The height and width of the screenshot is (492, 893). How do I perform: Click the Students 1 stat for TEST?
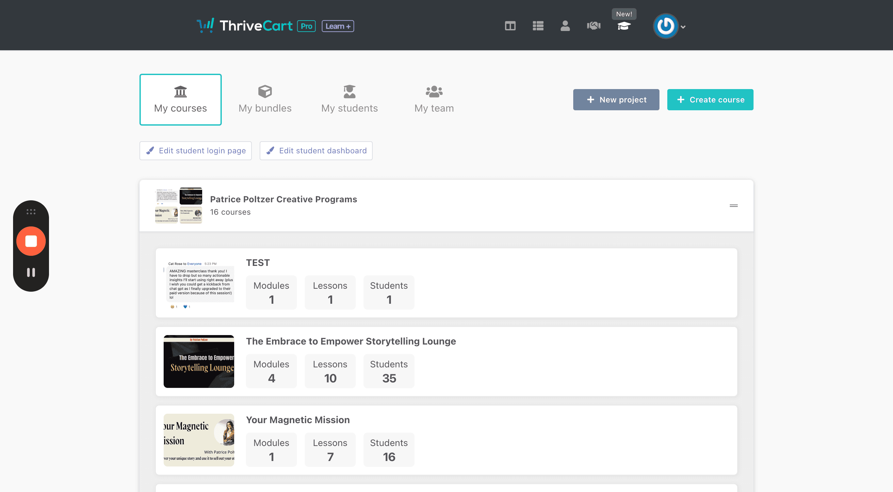(x=389, y=293)
